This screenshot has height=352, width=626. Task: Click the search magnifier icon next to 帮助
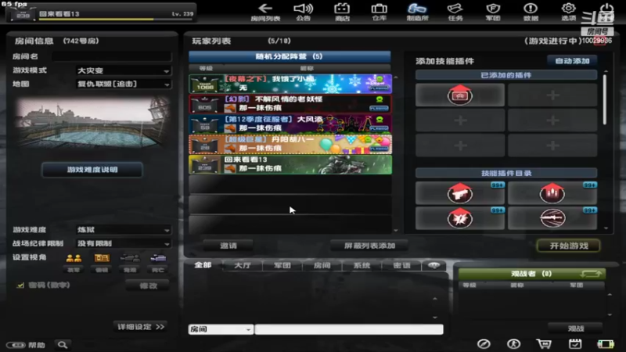pyautogui.click(x=63, y=344)
